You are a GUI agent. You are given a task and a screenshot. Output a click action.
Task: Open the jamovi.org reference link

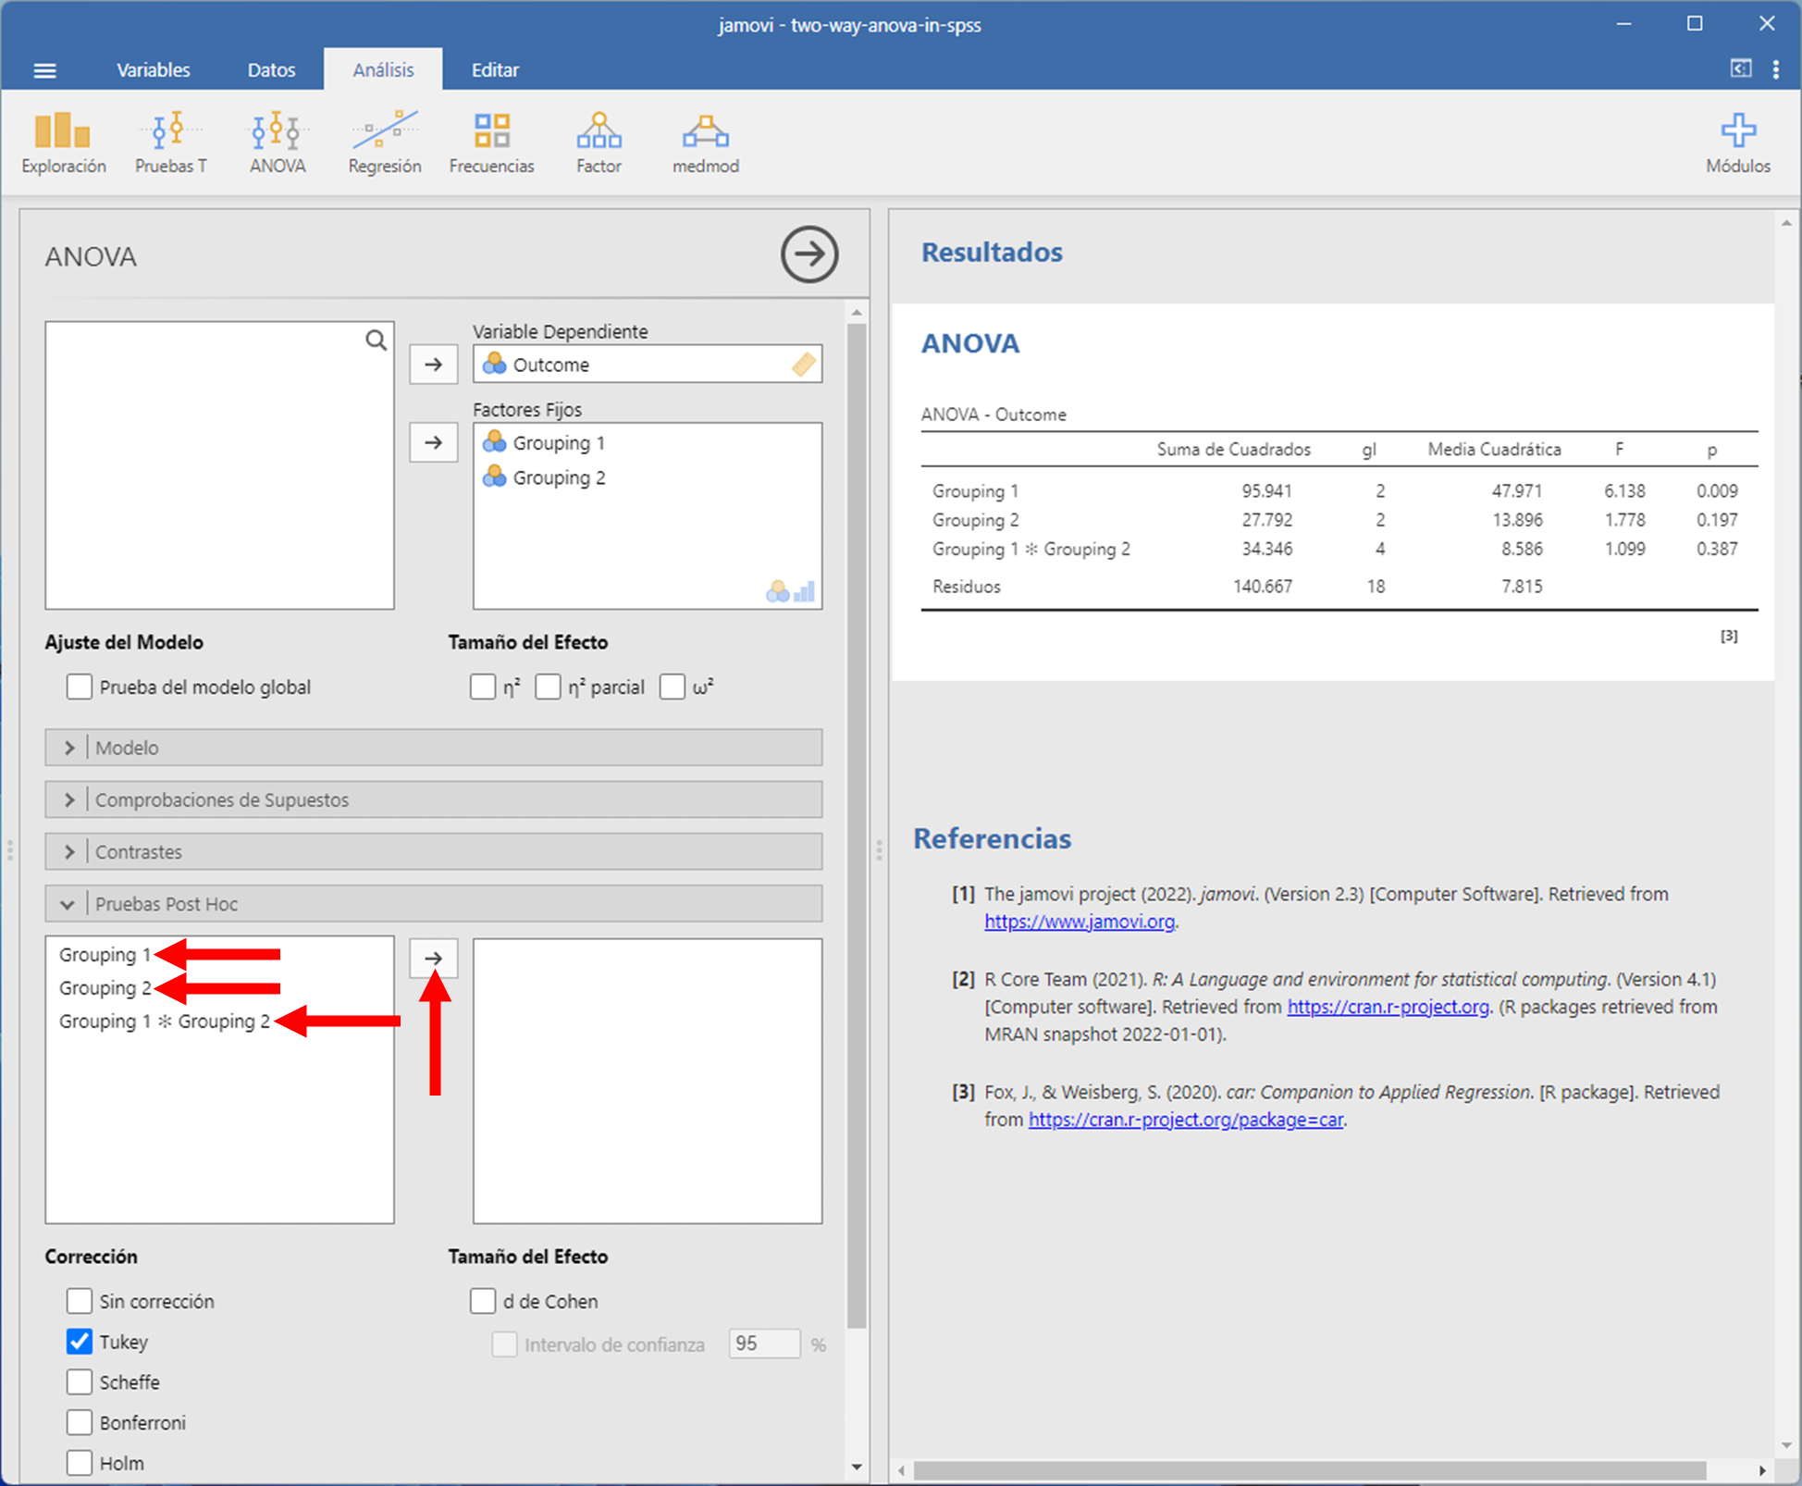tap(1079, 922)
